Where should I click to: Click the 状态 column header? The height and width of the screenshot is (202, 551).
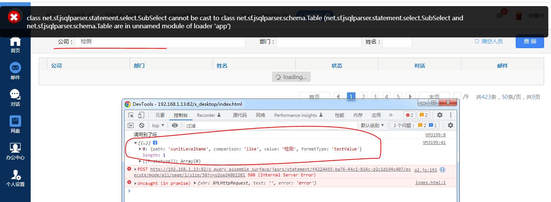click(337, 66)
